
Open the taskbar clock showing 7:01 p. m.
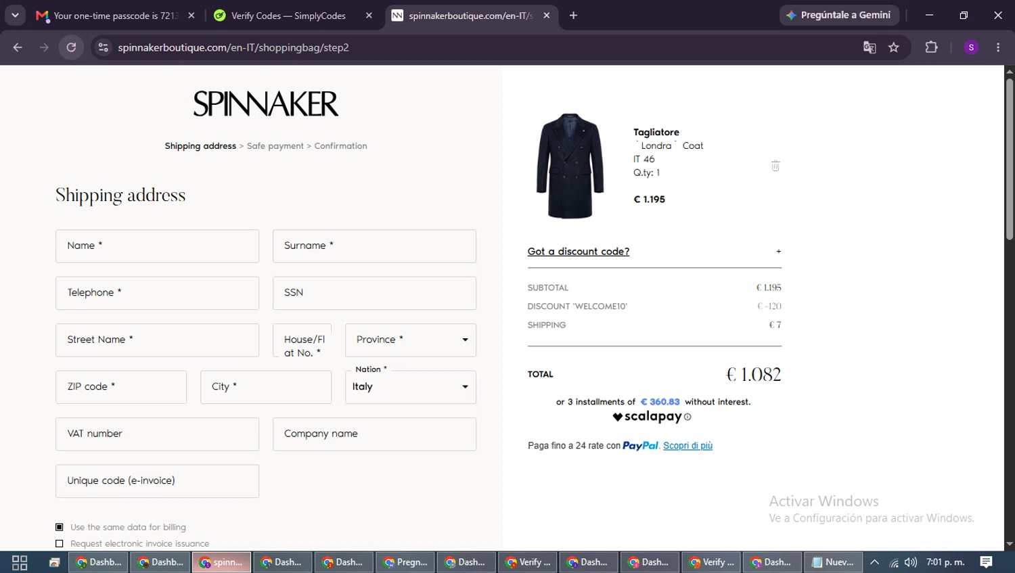(x=945, y=562)
